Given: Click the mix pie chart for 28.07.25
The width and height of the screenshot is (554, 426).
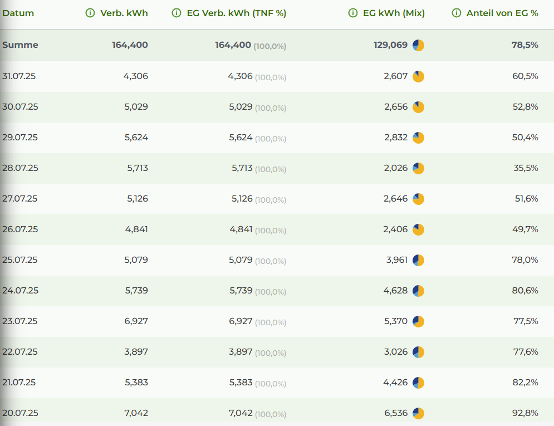Looking at the screenshot, I should coord(419,168).
